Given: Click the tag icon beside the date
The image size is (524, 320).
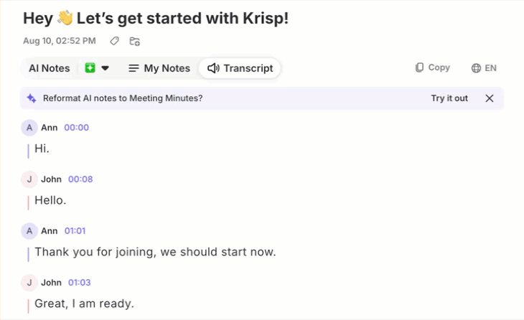Looking at the screenshot, I should point(115,41).
